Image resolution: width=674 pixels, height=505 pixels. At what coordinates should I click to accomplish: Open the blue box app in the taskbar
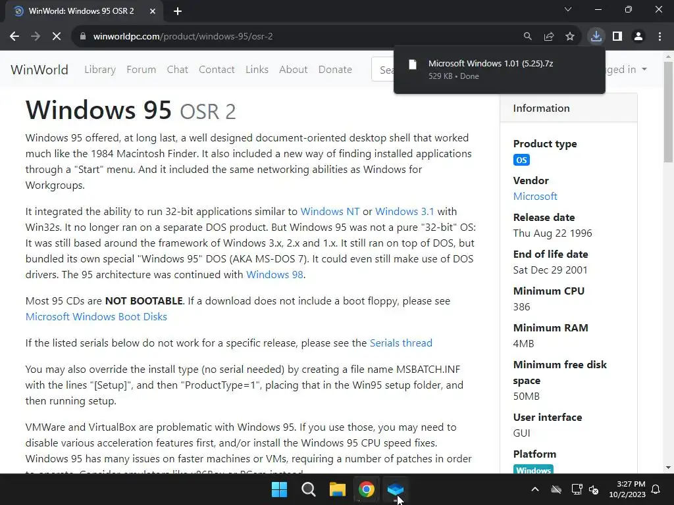(x=395, y=489)
